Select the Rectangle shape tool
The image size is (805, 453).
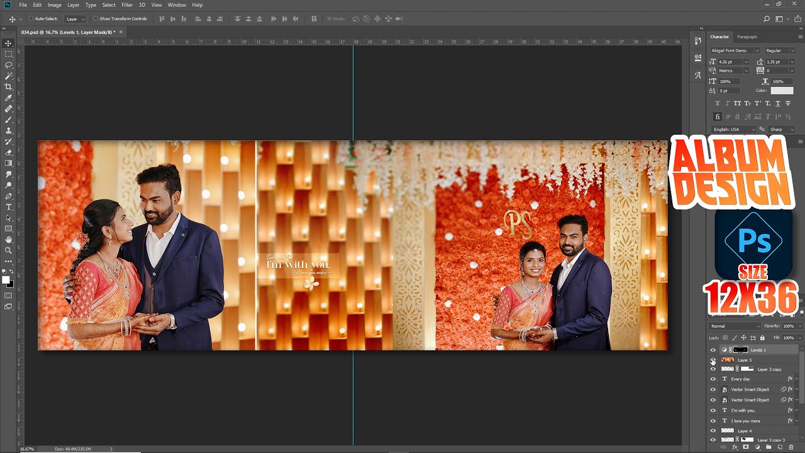click(9, 228)
